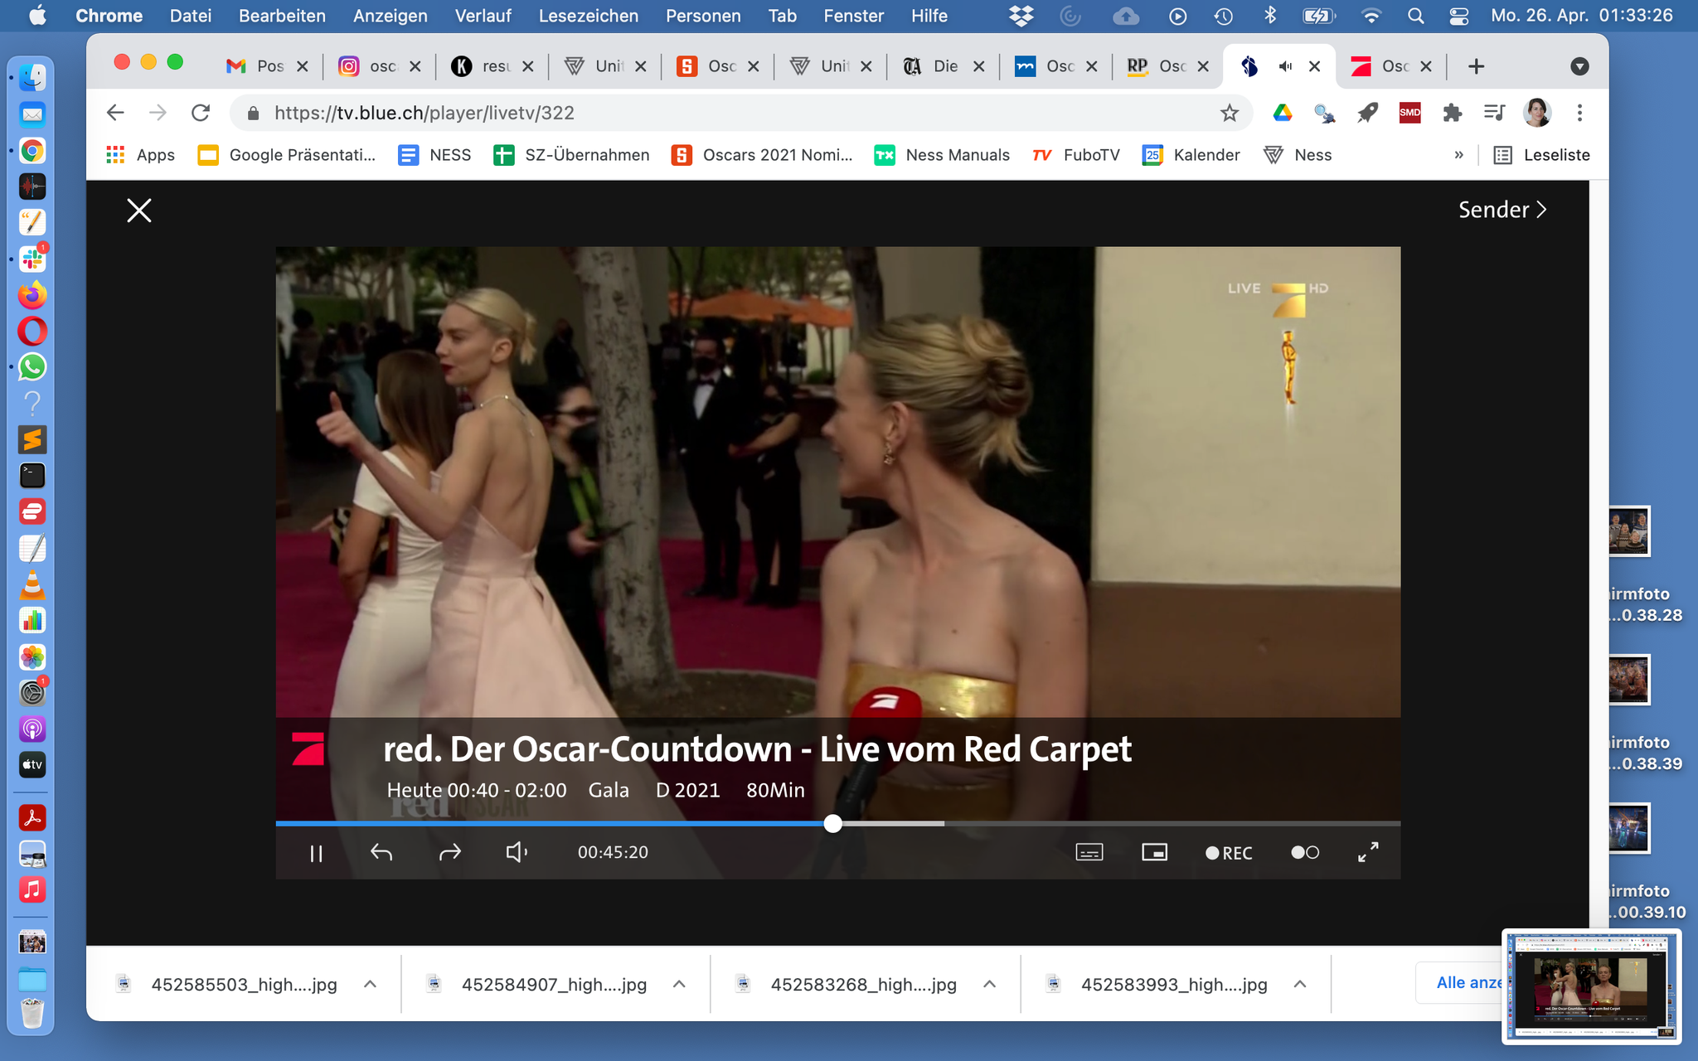Open screenshot preview thumbnail in corner
Image resolution: width=1698 pixels, height=1061 pixels.
[x=1591, y=986]
